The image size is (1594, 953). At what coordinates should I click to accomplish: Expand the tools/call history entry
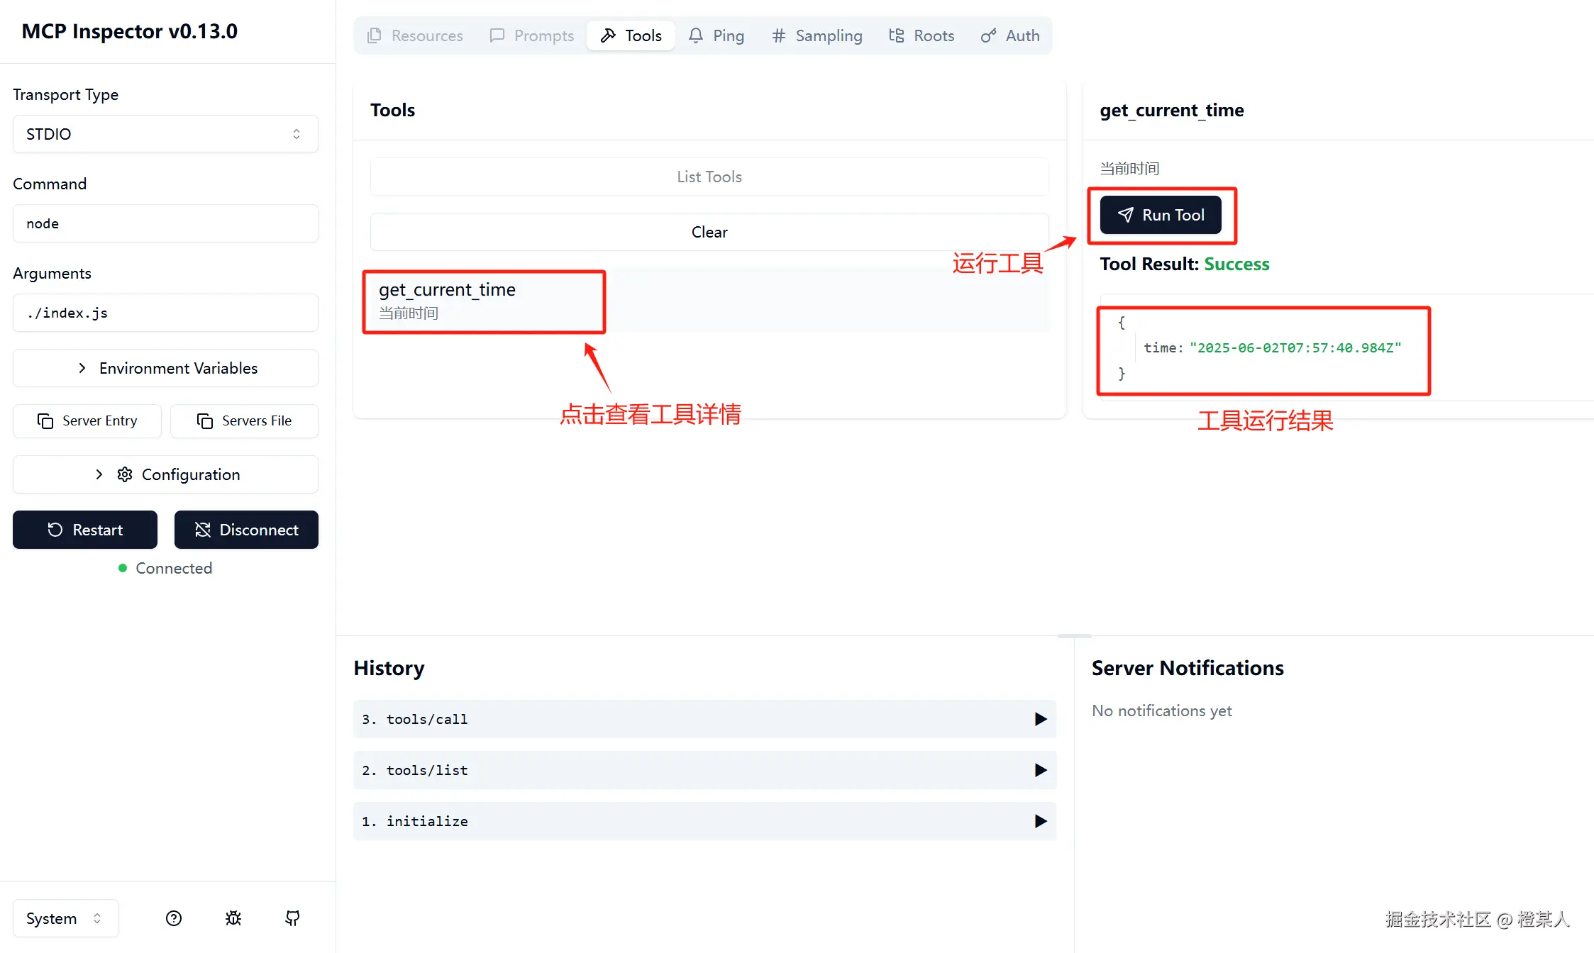click(x=704, y=719)
